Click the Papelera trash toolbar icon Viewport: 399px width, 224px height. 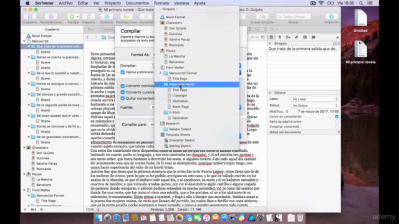(89, 17)
